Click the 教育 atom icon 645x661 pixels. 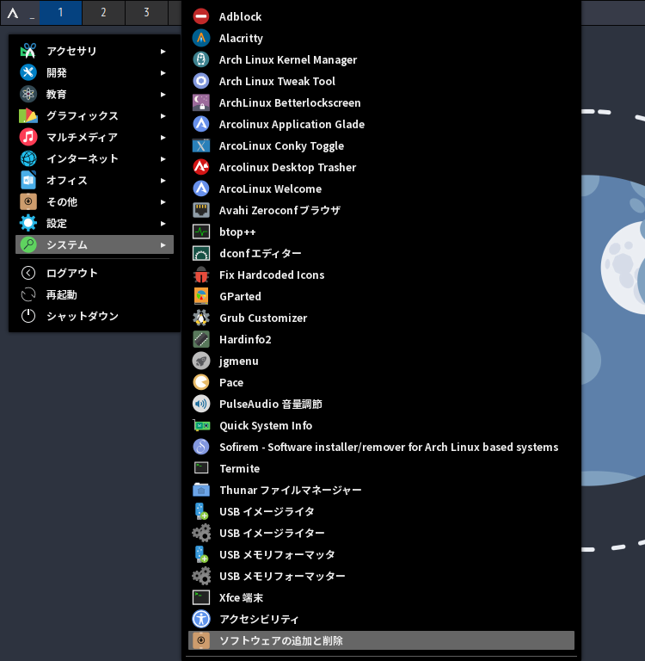(28, 94)
